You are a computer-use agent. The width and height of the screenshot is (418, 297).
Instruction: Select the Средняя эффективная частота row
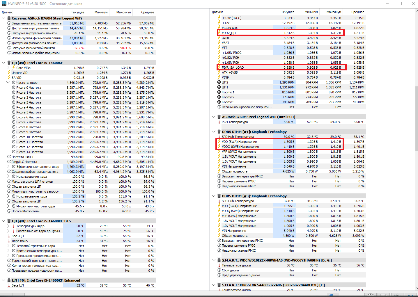coord(78,172)
